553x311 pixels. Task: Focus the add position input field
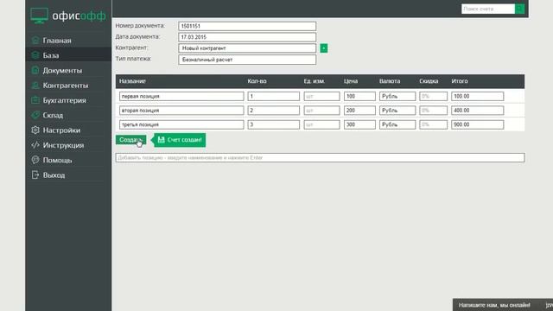click(x=321, y=157)
